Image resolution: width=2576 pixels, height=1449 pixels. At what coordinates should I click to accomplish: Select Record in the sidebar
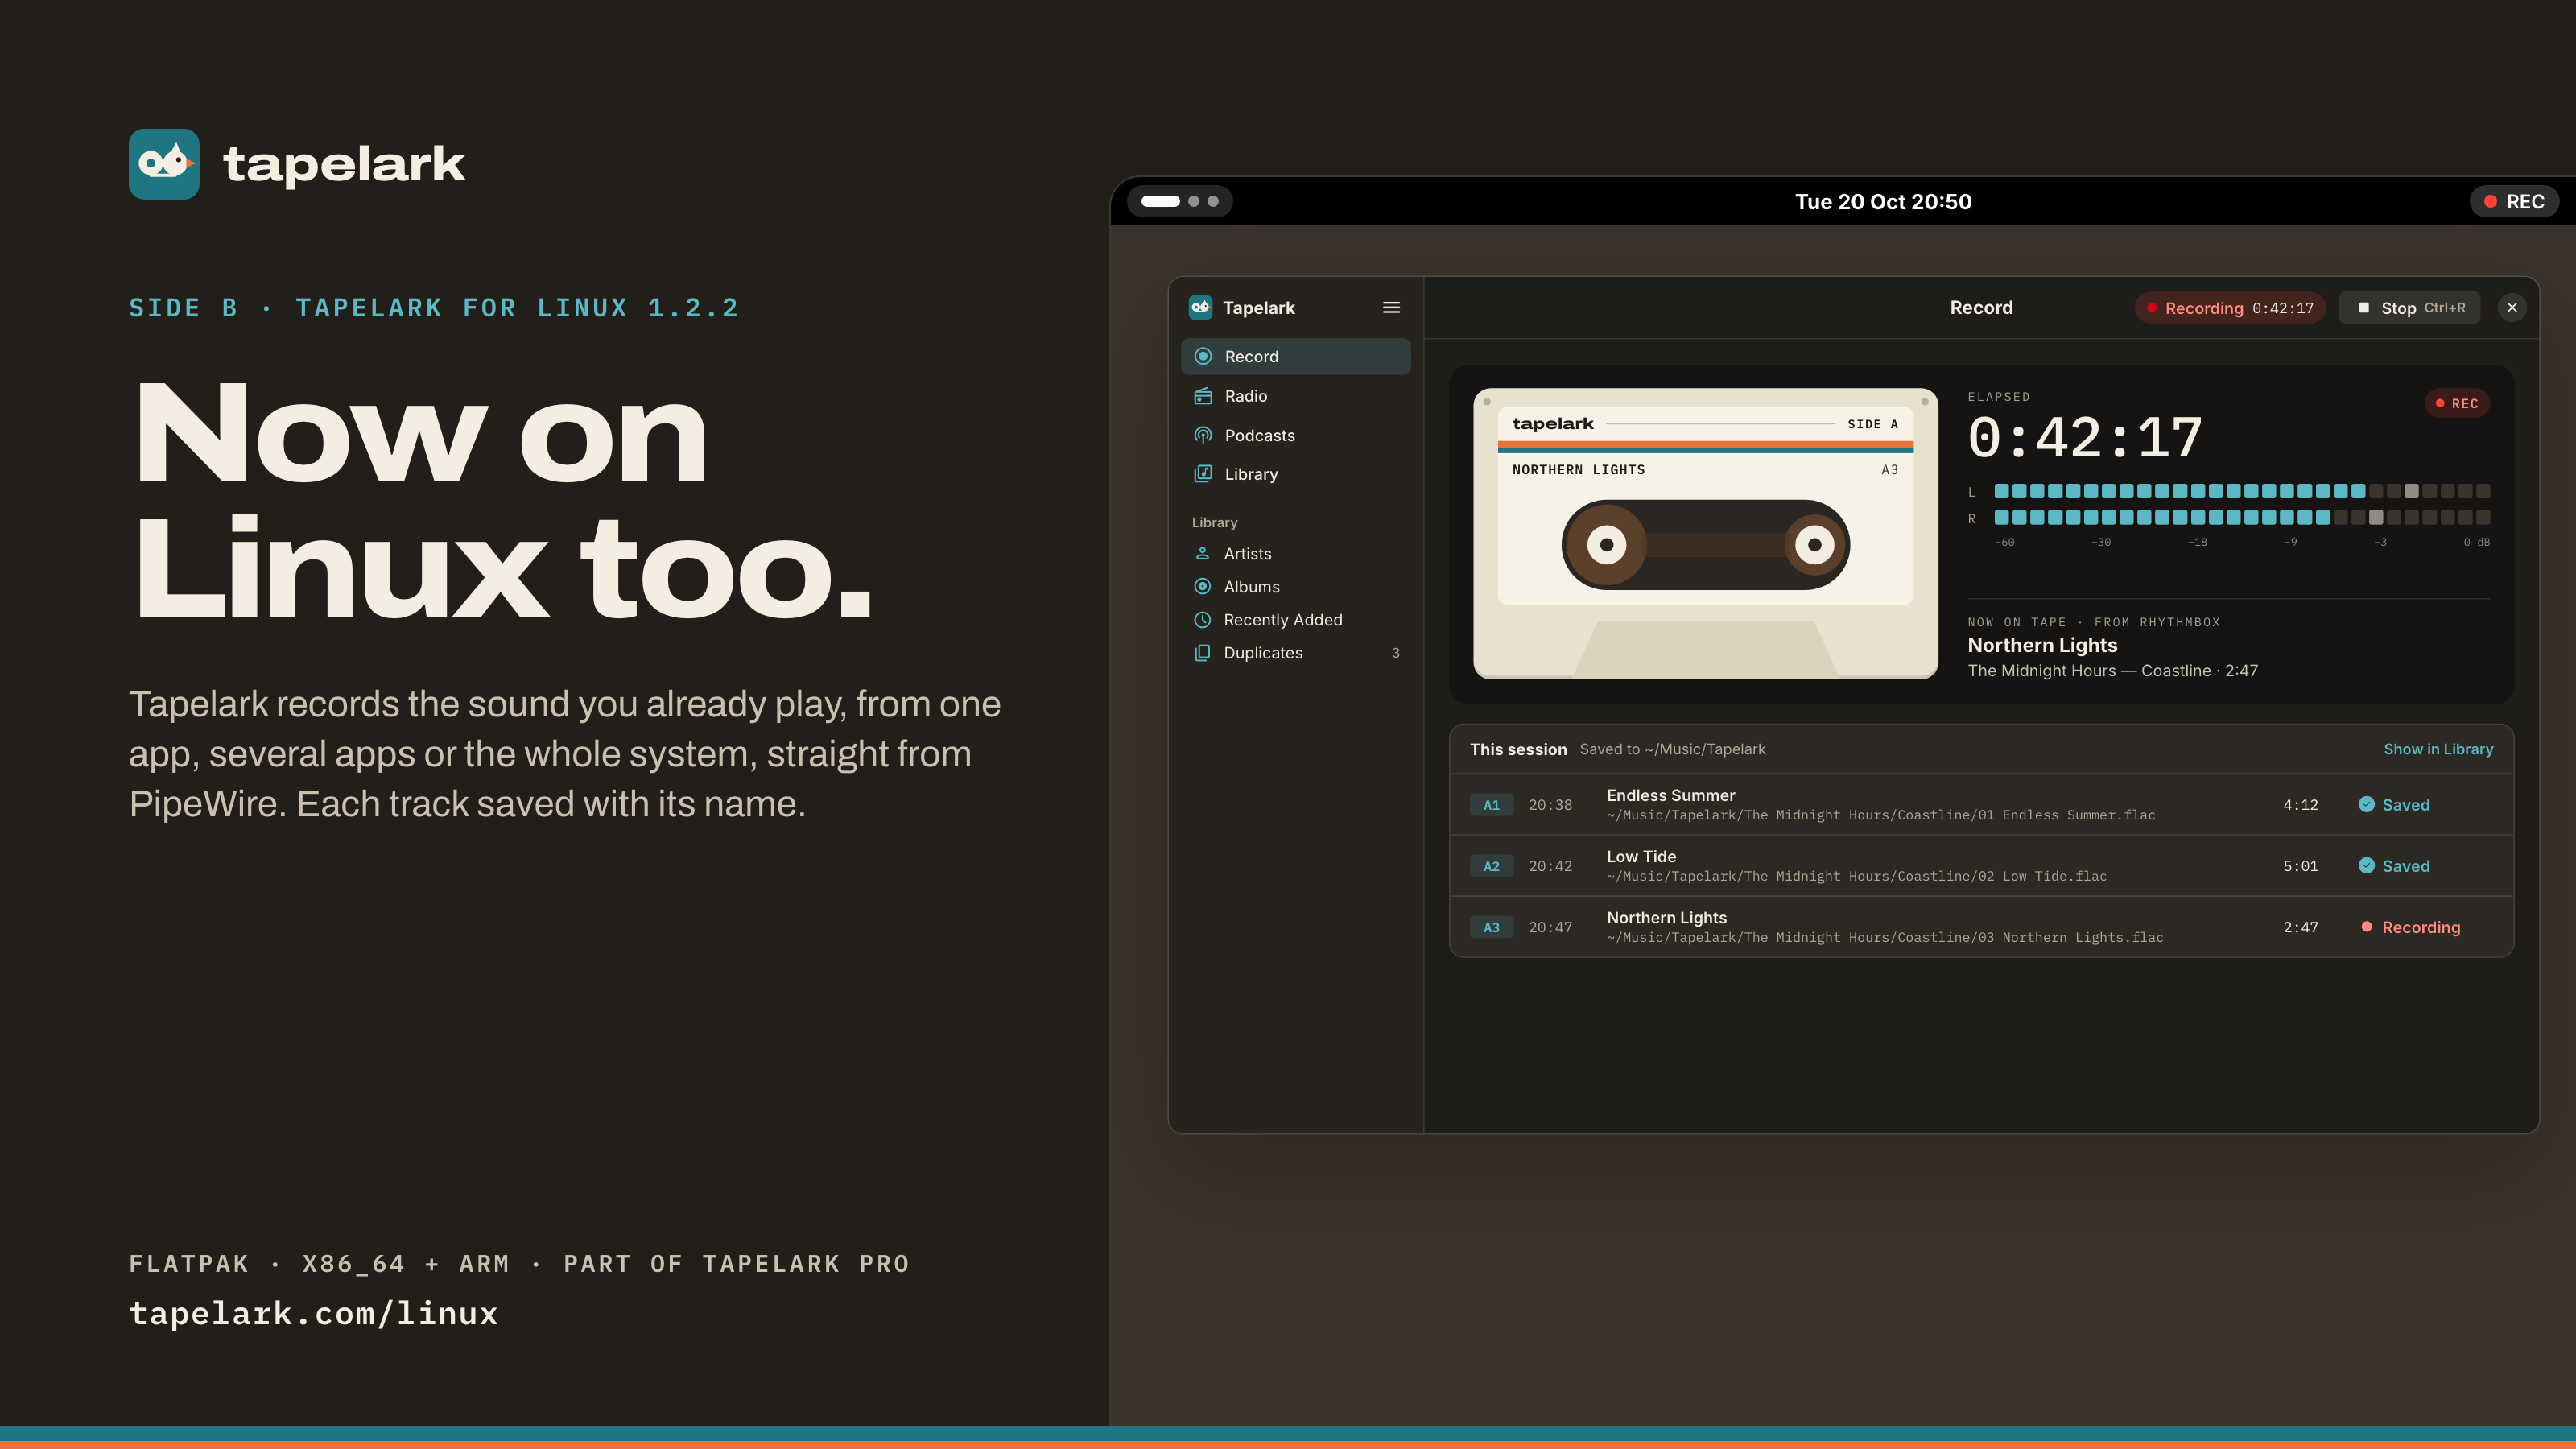1295,357
